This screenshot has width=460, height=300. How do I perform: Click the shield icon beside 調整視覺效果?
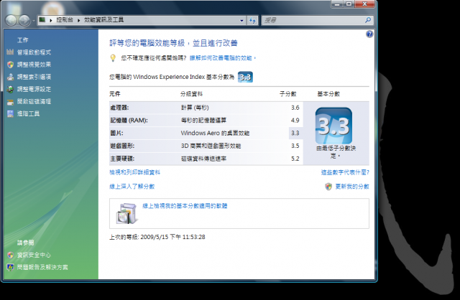point(10,65)
